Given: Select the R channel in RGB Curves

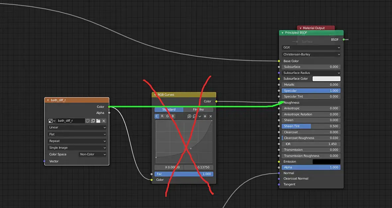Looking at the screenshot, I should click(162, 116).
